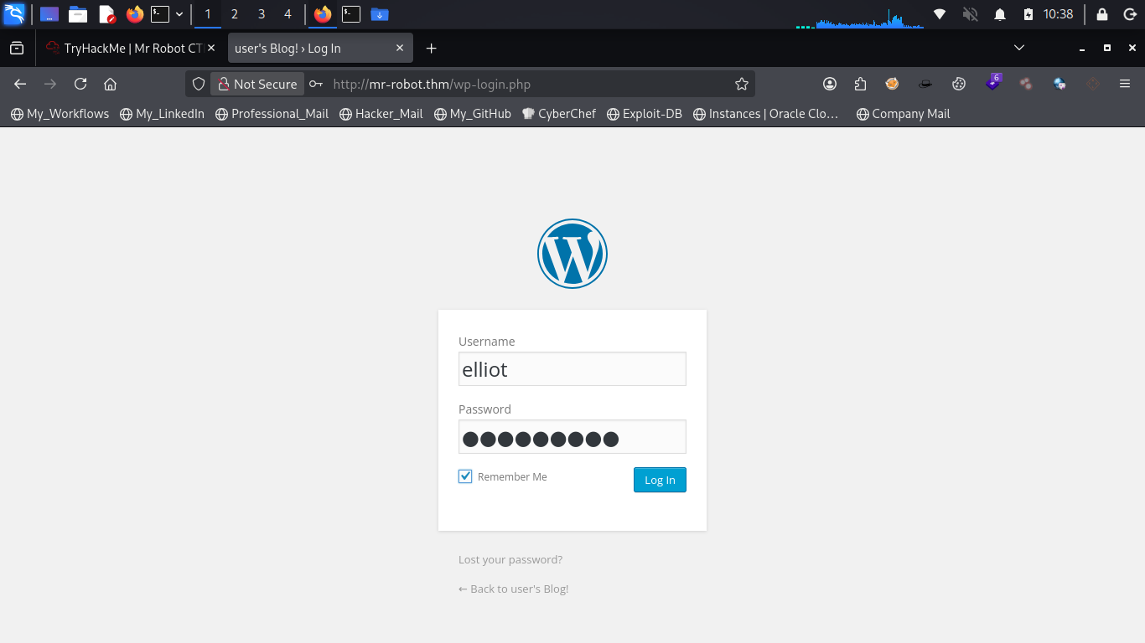The height and width of the screenshot is (643, 1145).
Task: Click the black hat extension icon
Action: tap(925, 84)
